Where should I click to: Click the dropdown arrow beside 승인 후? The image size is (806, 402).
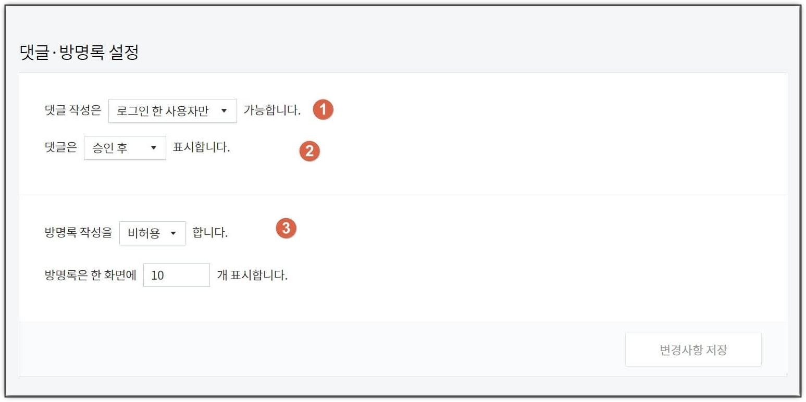pyautogui.click(x=154, y=147)
